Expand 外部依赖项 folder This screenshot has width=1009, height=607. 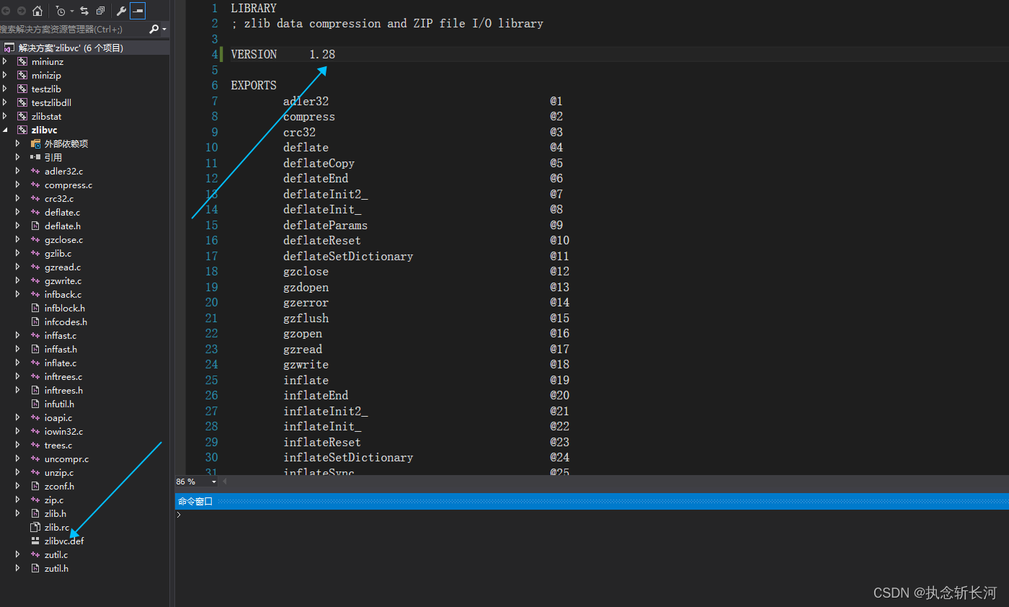pyautogui.click(x=18, y=143)
